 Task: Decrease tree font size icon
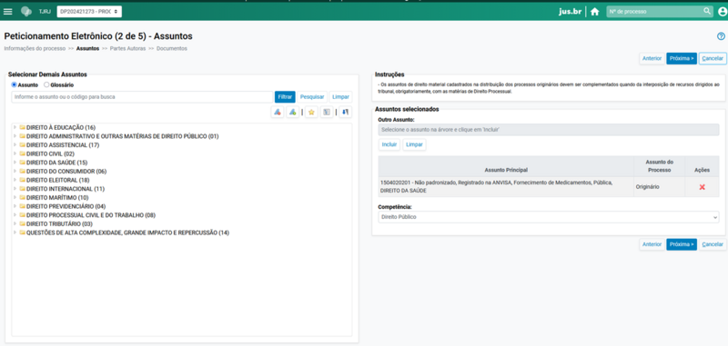point(278,112)
